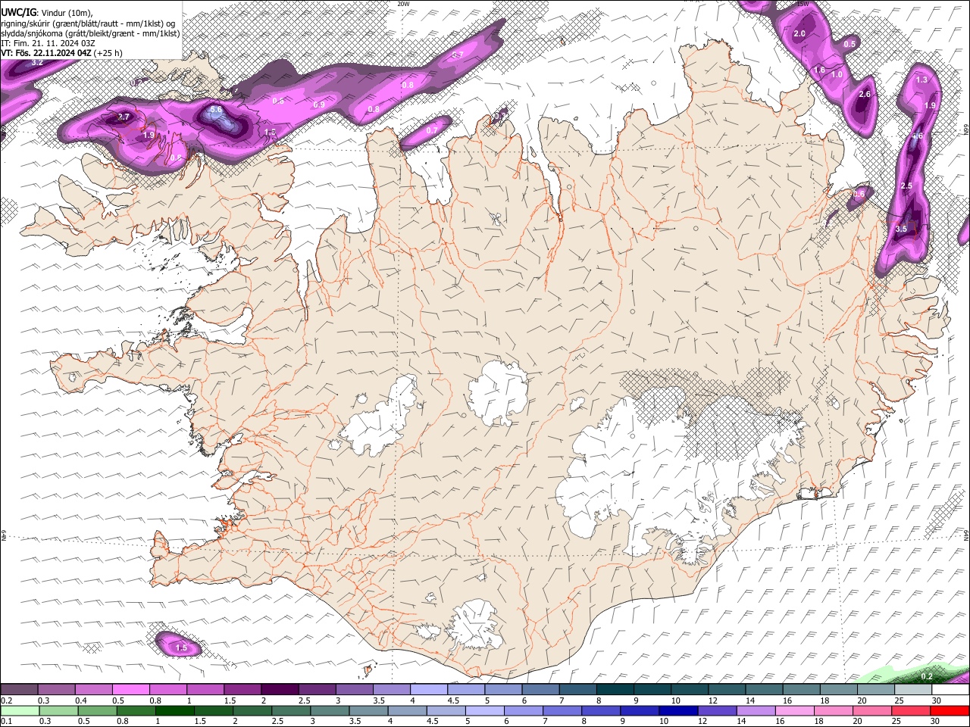Click the 2.6 precipitation label on the map
Image resolution: width=970 pixels, height=727 pixels.
[x=865, y=94]
